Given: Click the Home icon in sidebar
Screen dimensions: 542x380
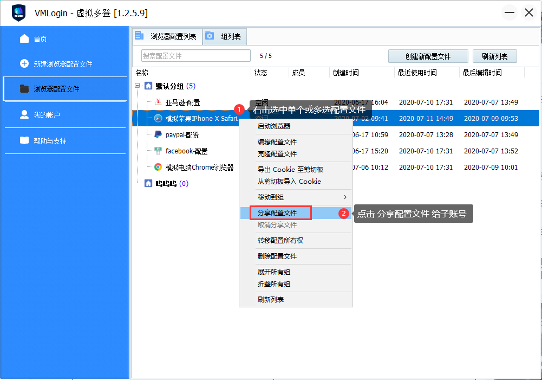Looking at the screenshot, I should point(24,38).
